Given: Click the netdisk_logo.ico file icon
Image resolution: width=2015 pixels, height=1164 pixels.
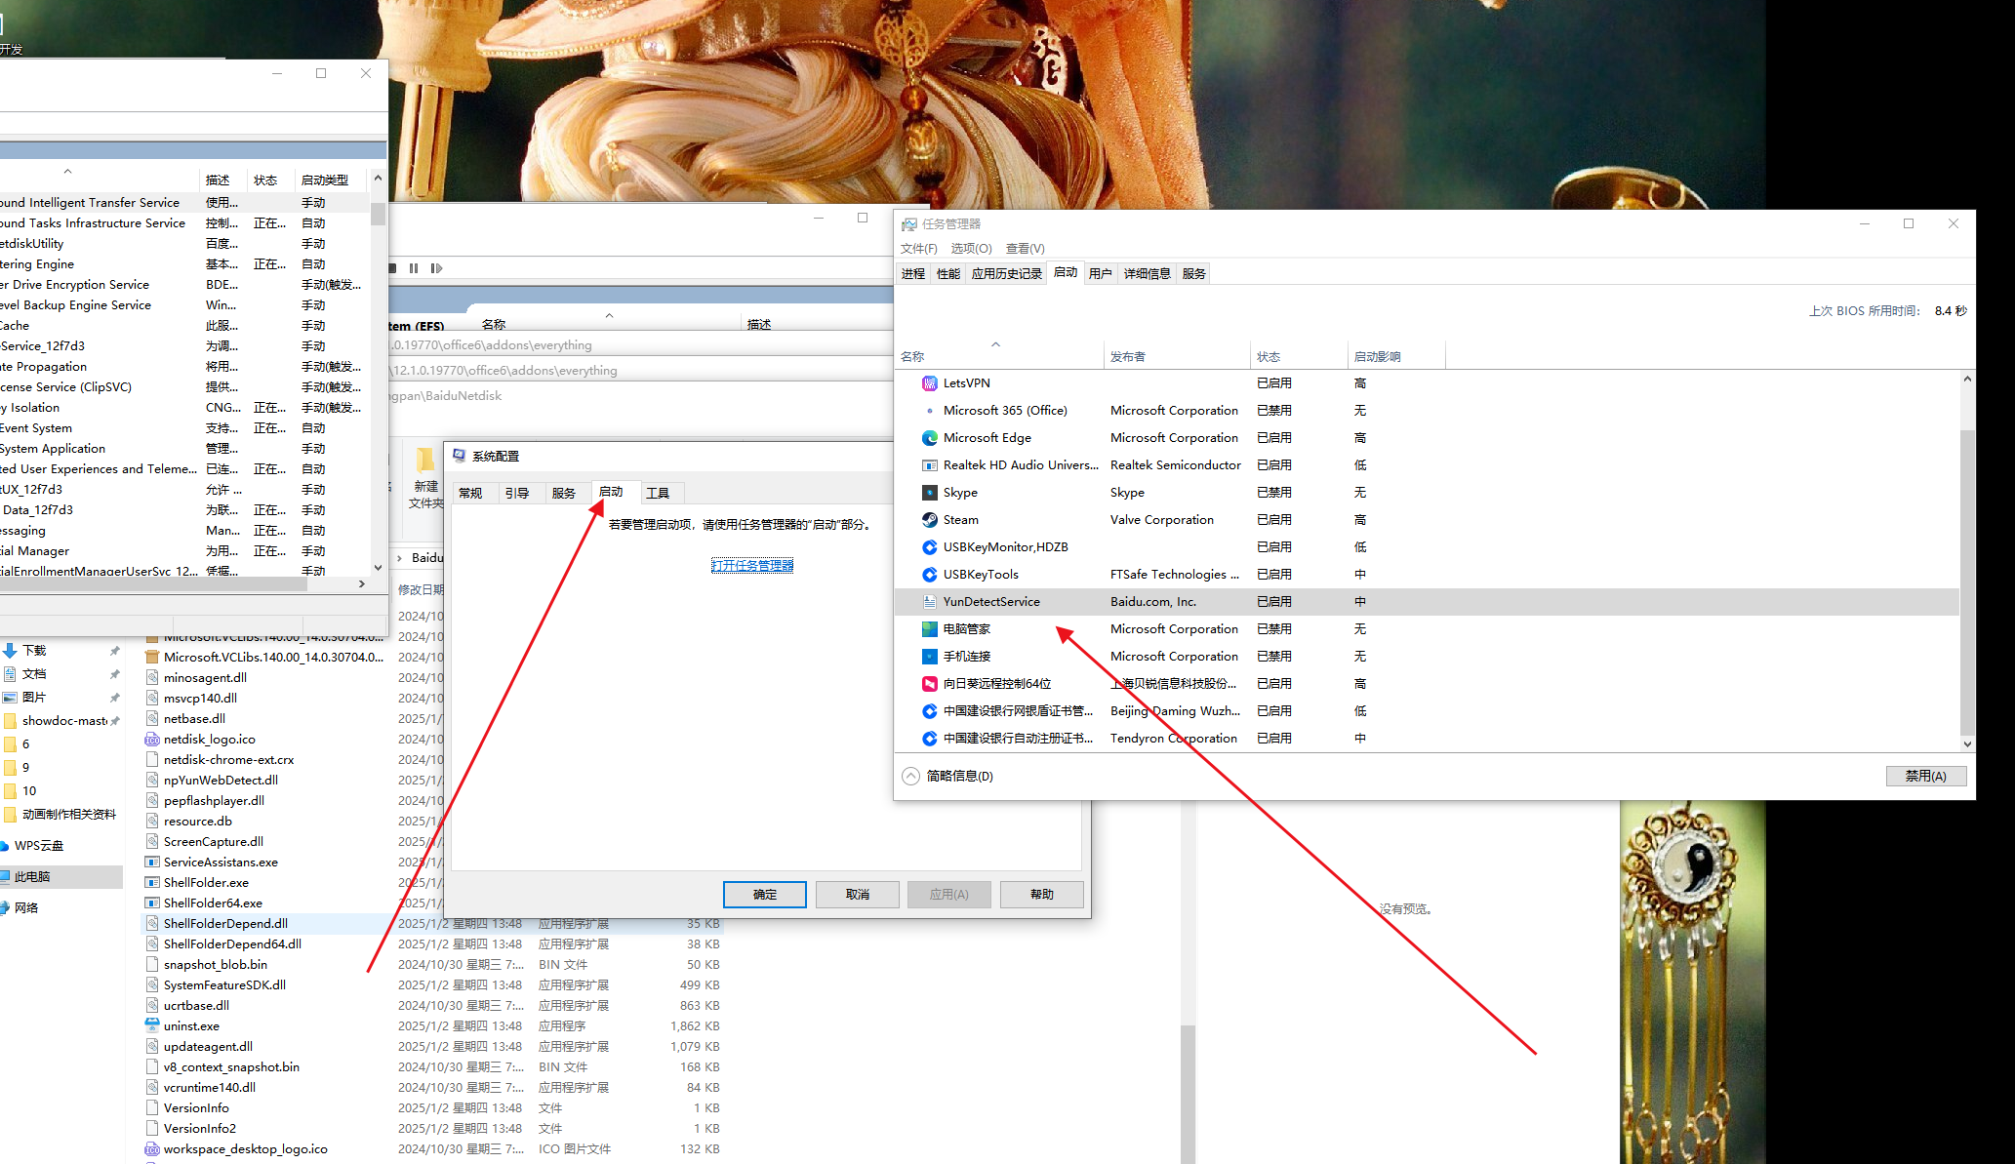Looking at the screenshot, I should pyautogui.click(x=152, y=740).
